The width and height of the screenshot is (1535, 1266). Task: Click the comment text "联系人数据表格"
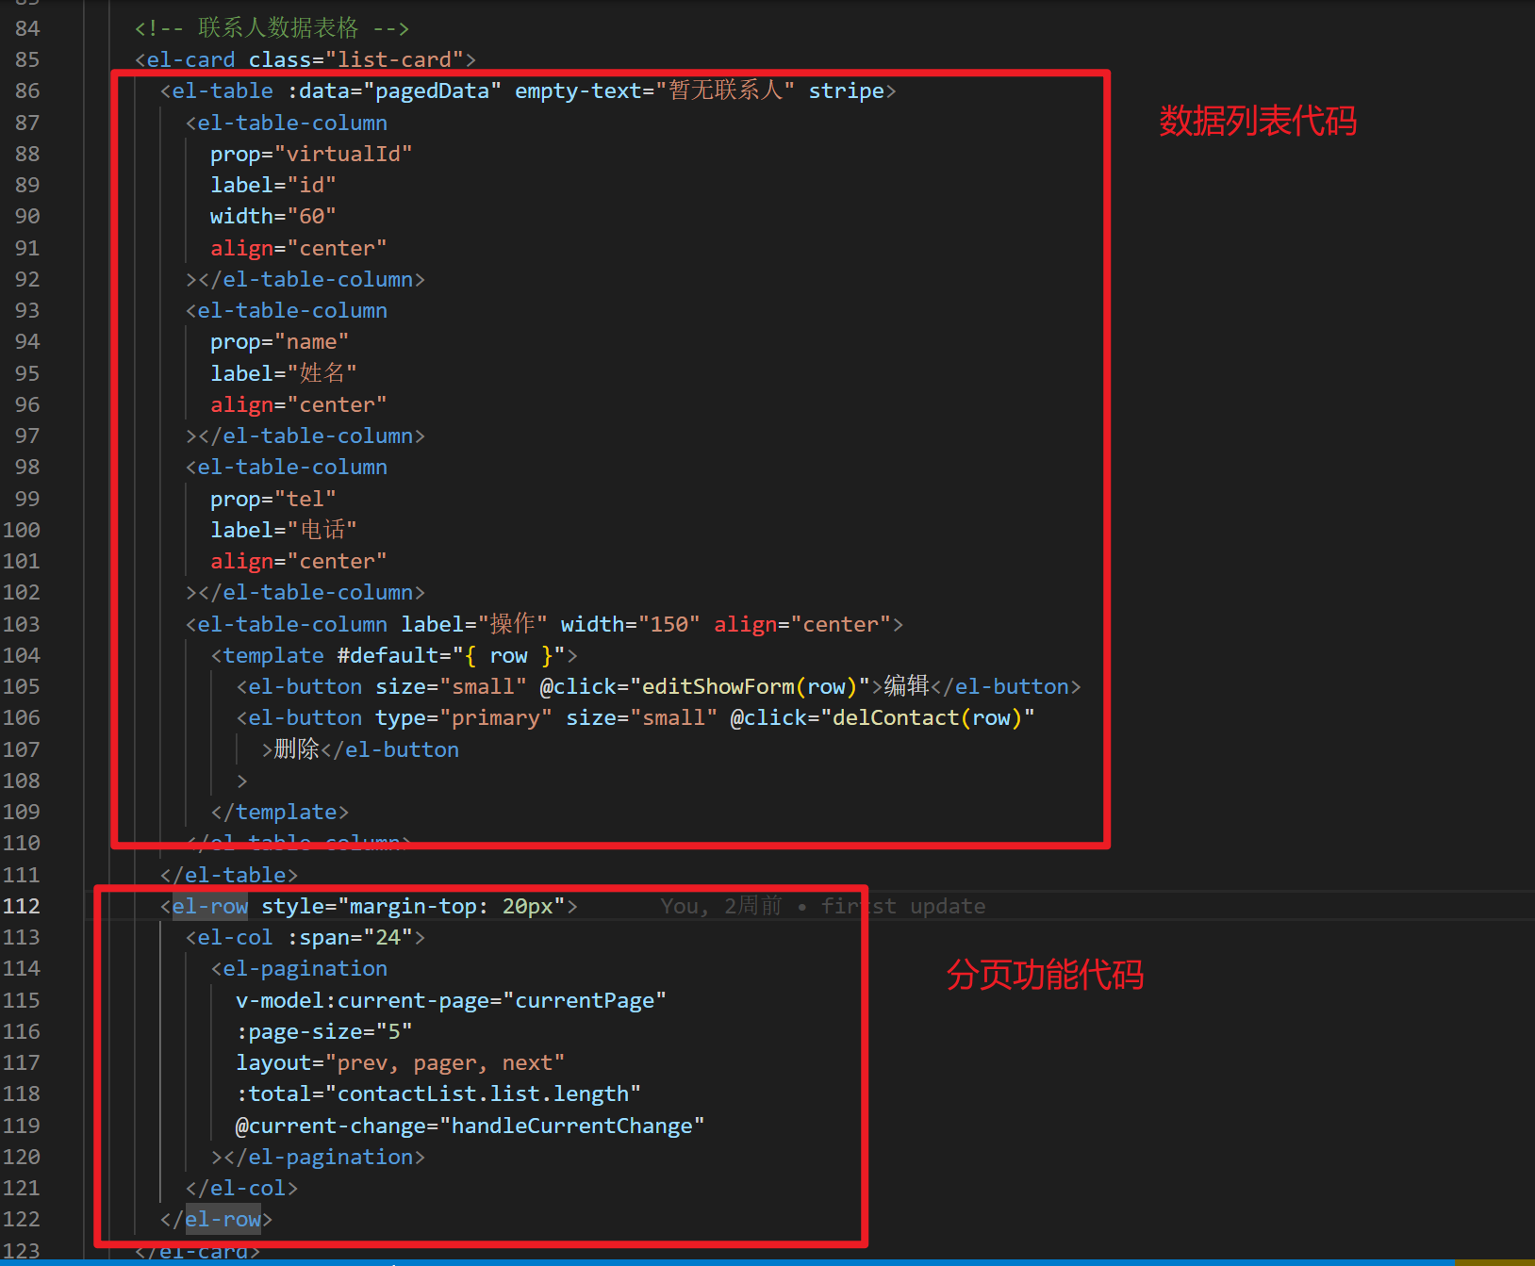tap(278, 28)
